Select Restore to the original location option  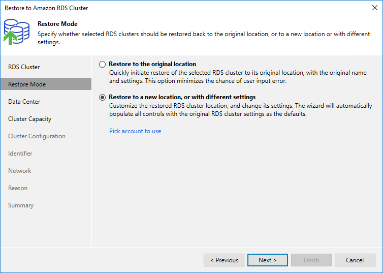[x=103, y=65]
